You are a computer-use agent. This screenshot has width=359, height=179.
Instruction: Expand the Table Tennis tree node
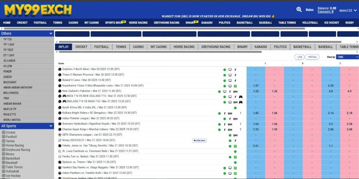click(4, 167)
